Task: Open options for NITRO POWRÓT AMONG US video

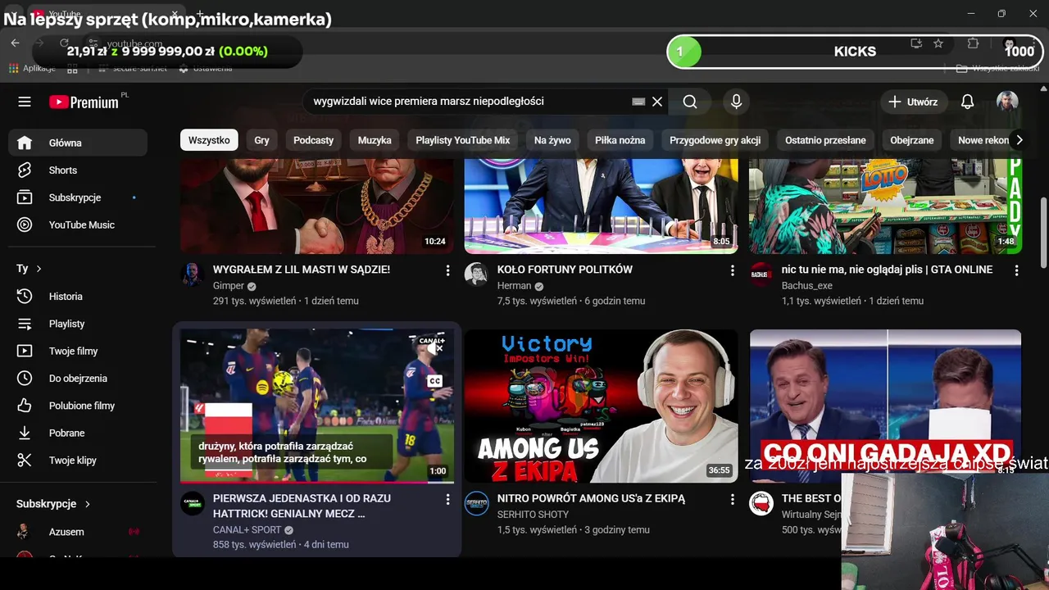Action: pyautogui.click(x=732, y=499)
